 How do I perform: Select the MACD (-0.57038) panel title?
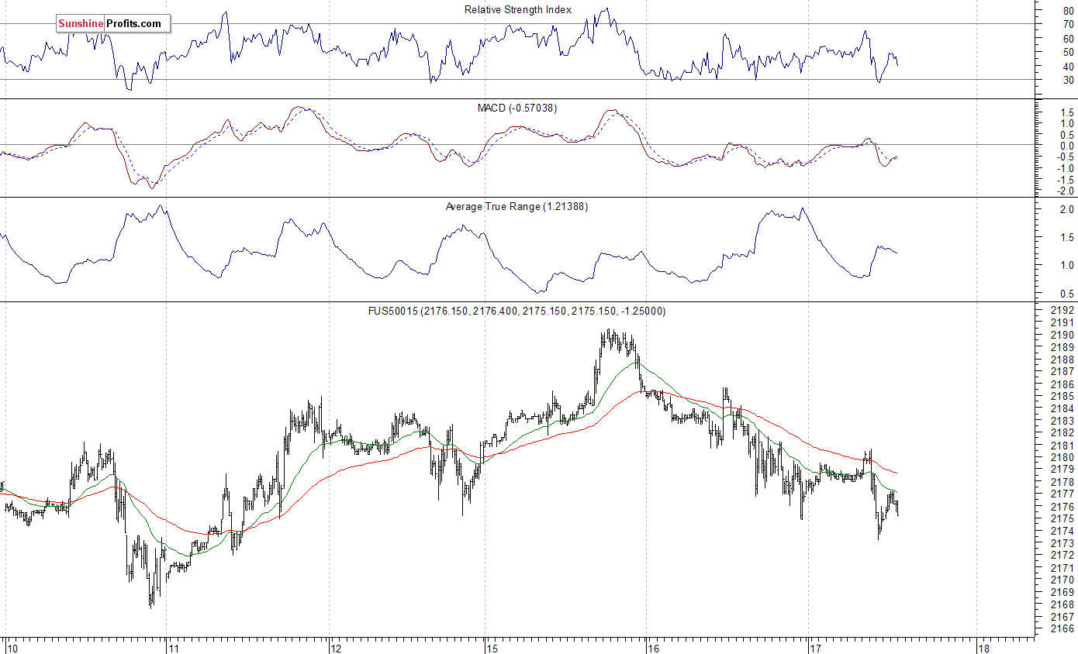517,108
